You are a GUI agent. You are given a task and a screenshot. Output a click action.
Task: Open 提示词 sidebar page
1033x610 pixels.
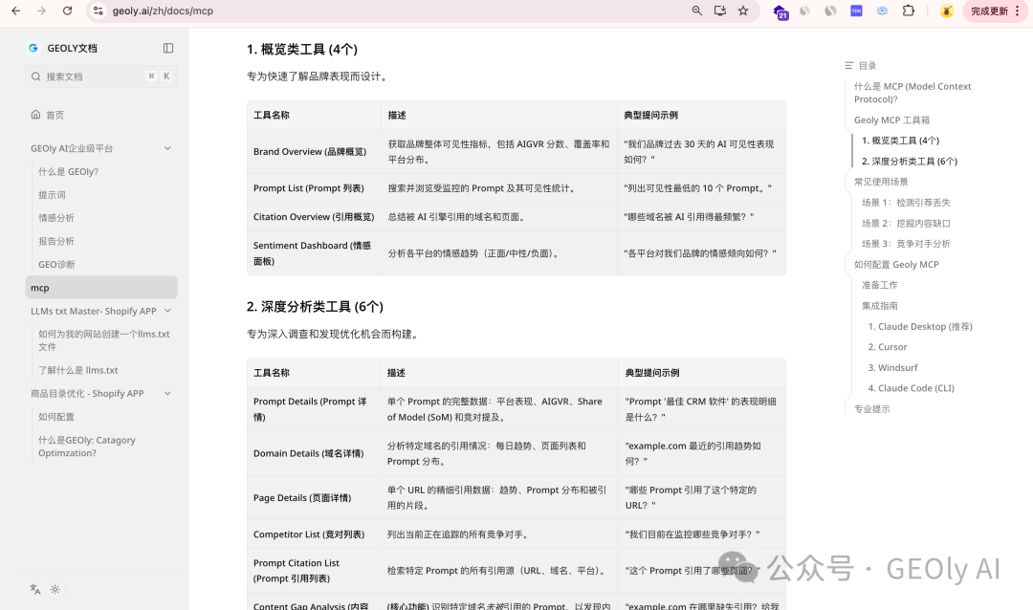click(52, 195)
